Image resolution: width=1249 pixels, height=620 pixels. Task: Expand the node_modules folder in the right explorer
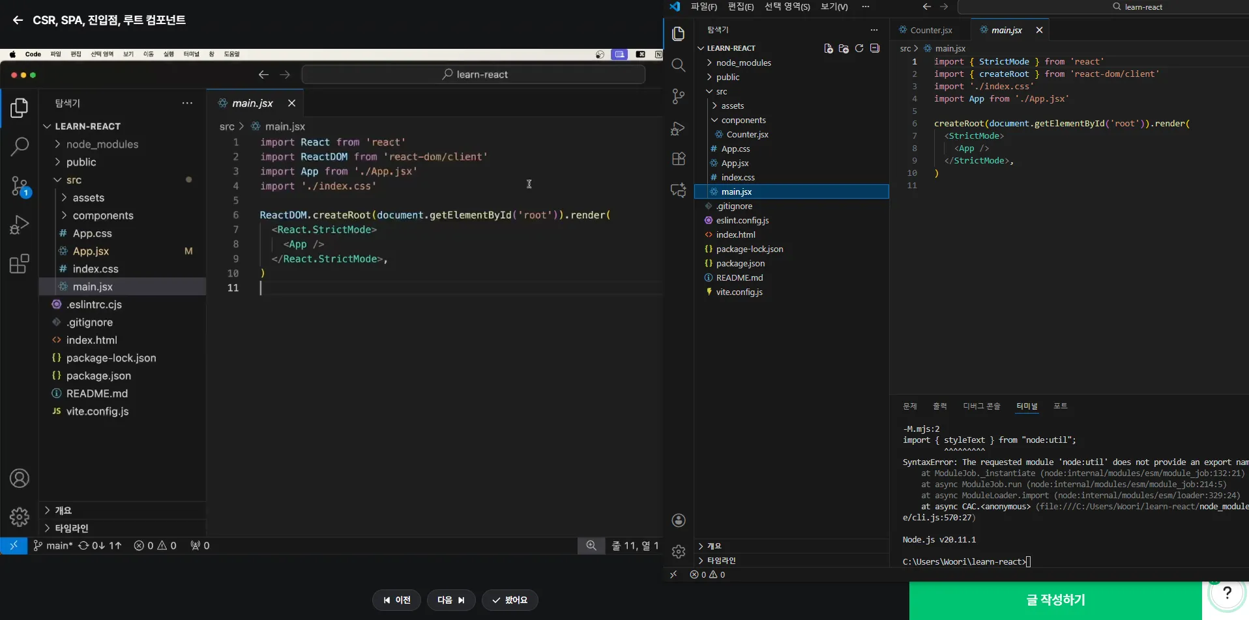point(743,63)
